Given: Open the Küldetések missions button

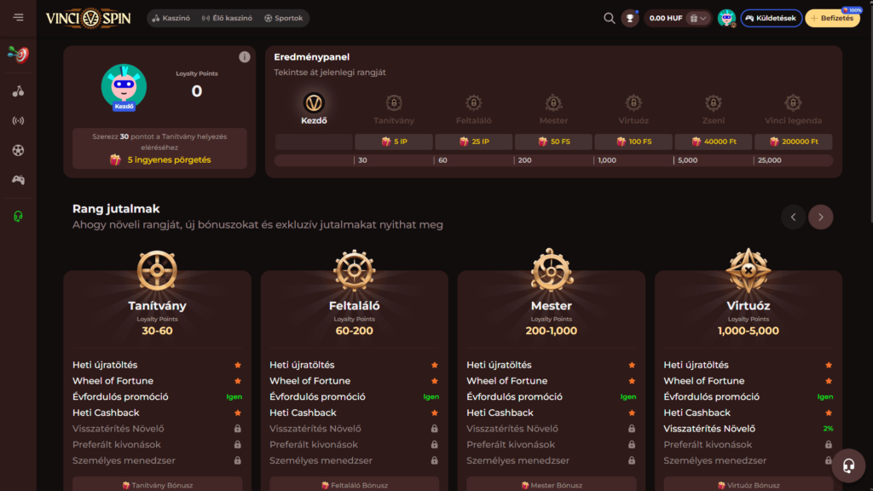Looking at the screenshot, I should tap(771, 18).
